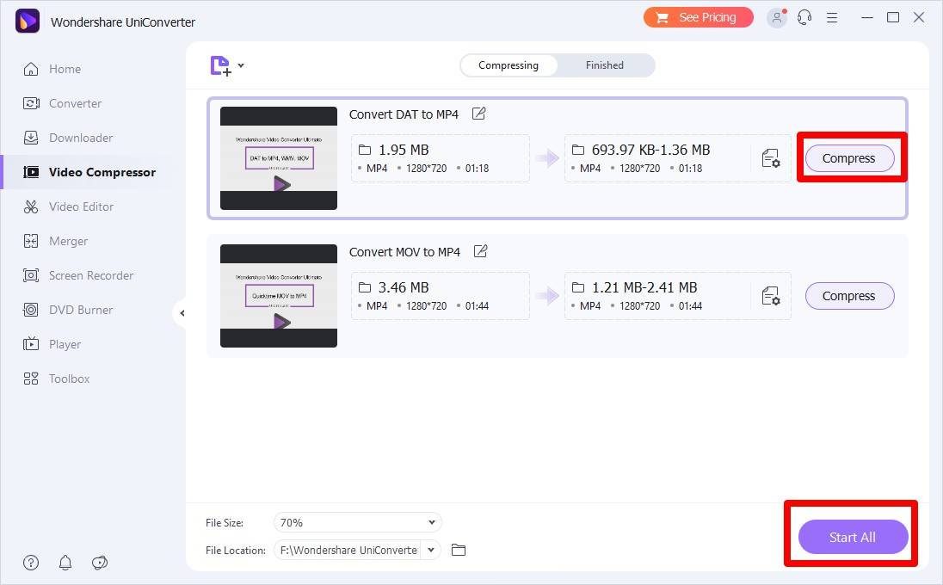Close the UniConverter window

click(x=919, y=17)
